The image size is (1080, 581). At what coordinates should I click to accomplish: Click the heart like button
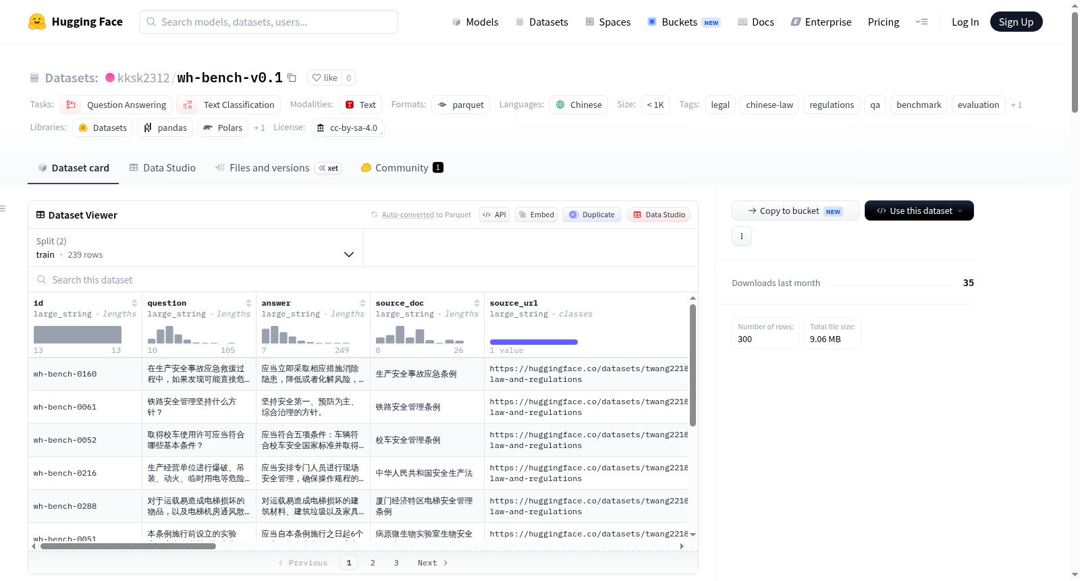[325, 78]
